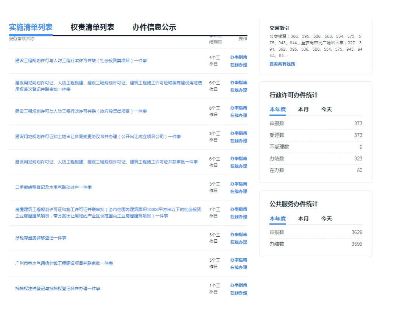The width and height of the screenshot is (394, 315).
Task: Show 本月 stats under 公共服务办件统计
Action: [x=303, y=219]
